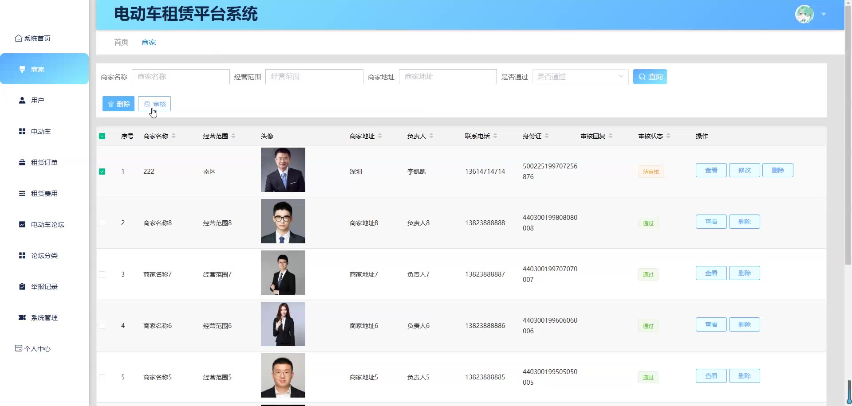Open the 是否通过 dropdown filter
The width and height of the screenshot is (852, 406).
(x=580, y=77)
